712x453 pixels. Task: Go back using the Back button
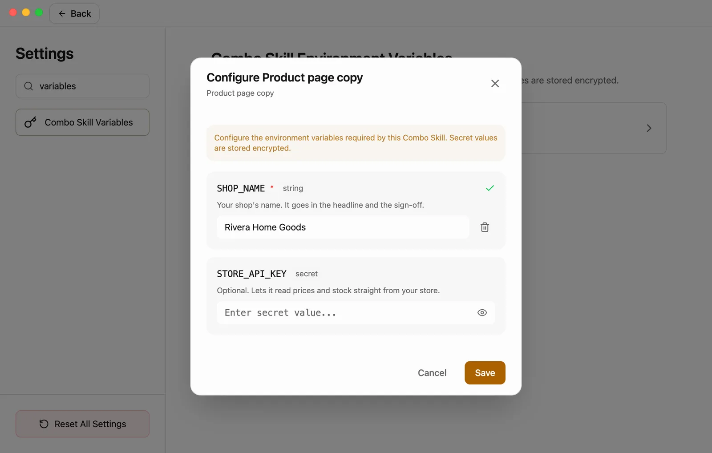74,14
